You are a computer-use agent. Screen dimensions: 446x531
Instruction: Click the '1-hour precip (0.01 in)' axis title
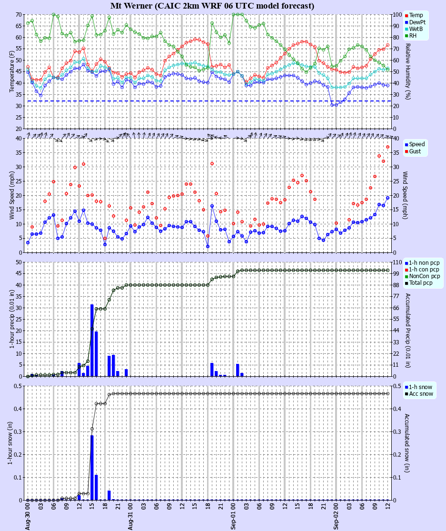[12, 319]
